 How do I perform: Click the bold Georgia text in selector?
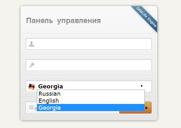(x=50, y=86)
